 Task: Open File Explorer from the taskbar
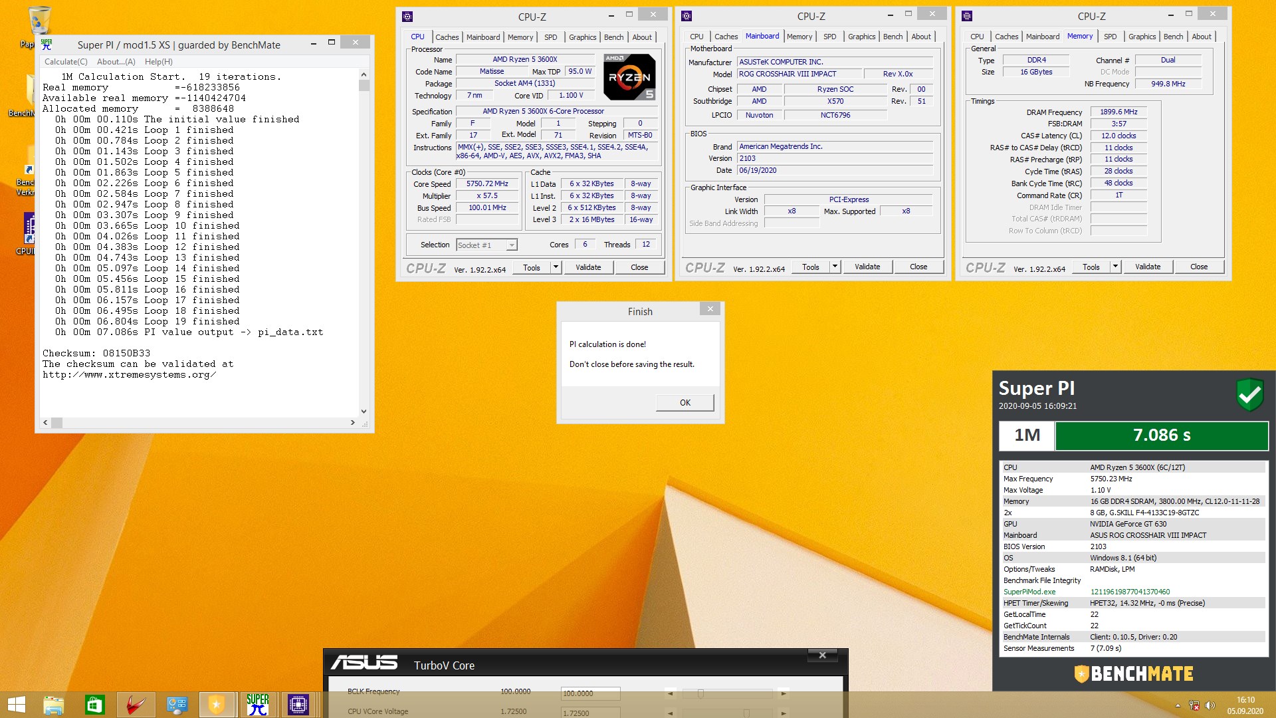(54, 705)
